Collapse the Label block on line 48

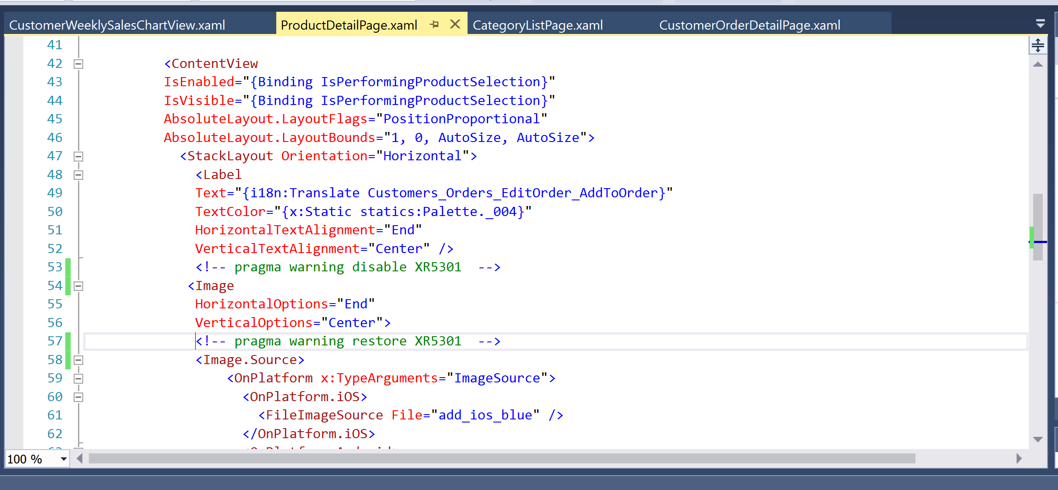[x=78, y=175]
